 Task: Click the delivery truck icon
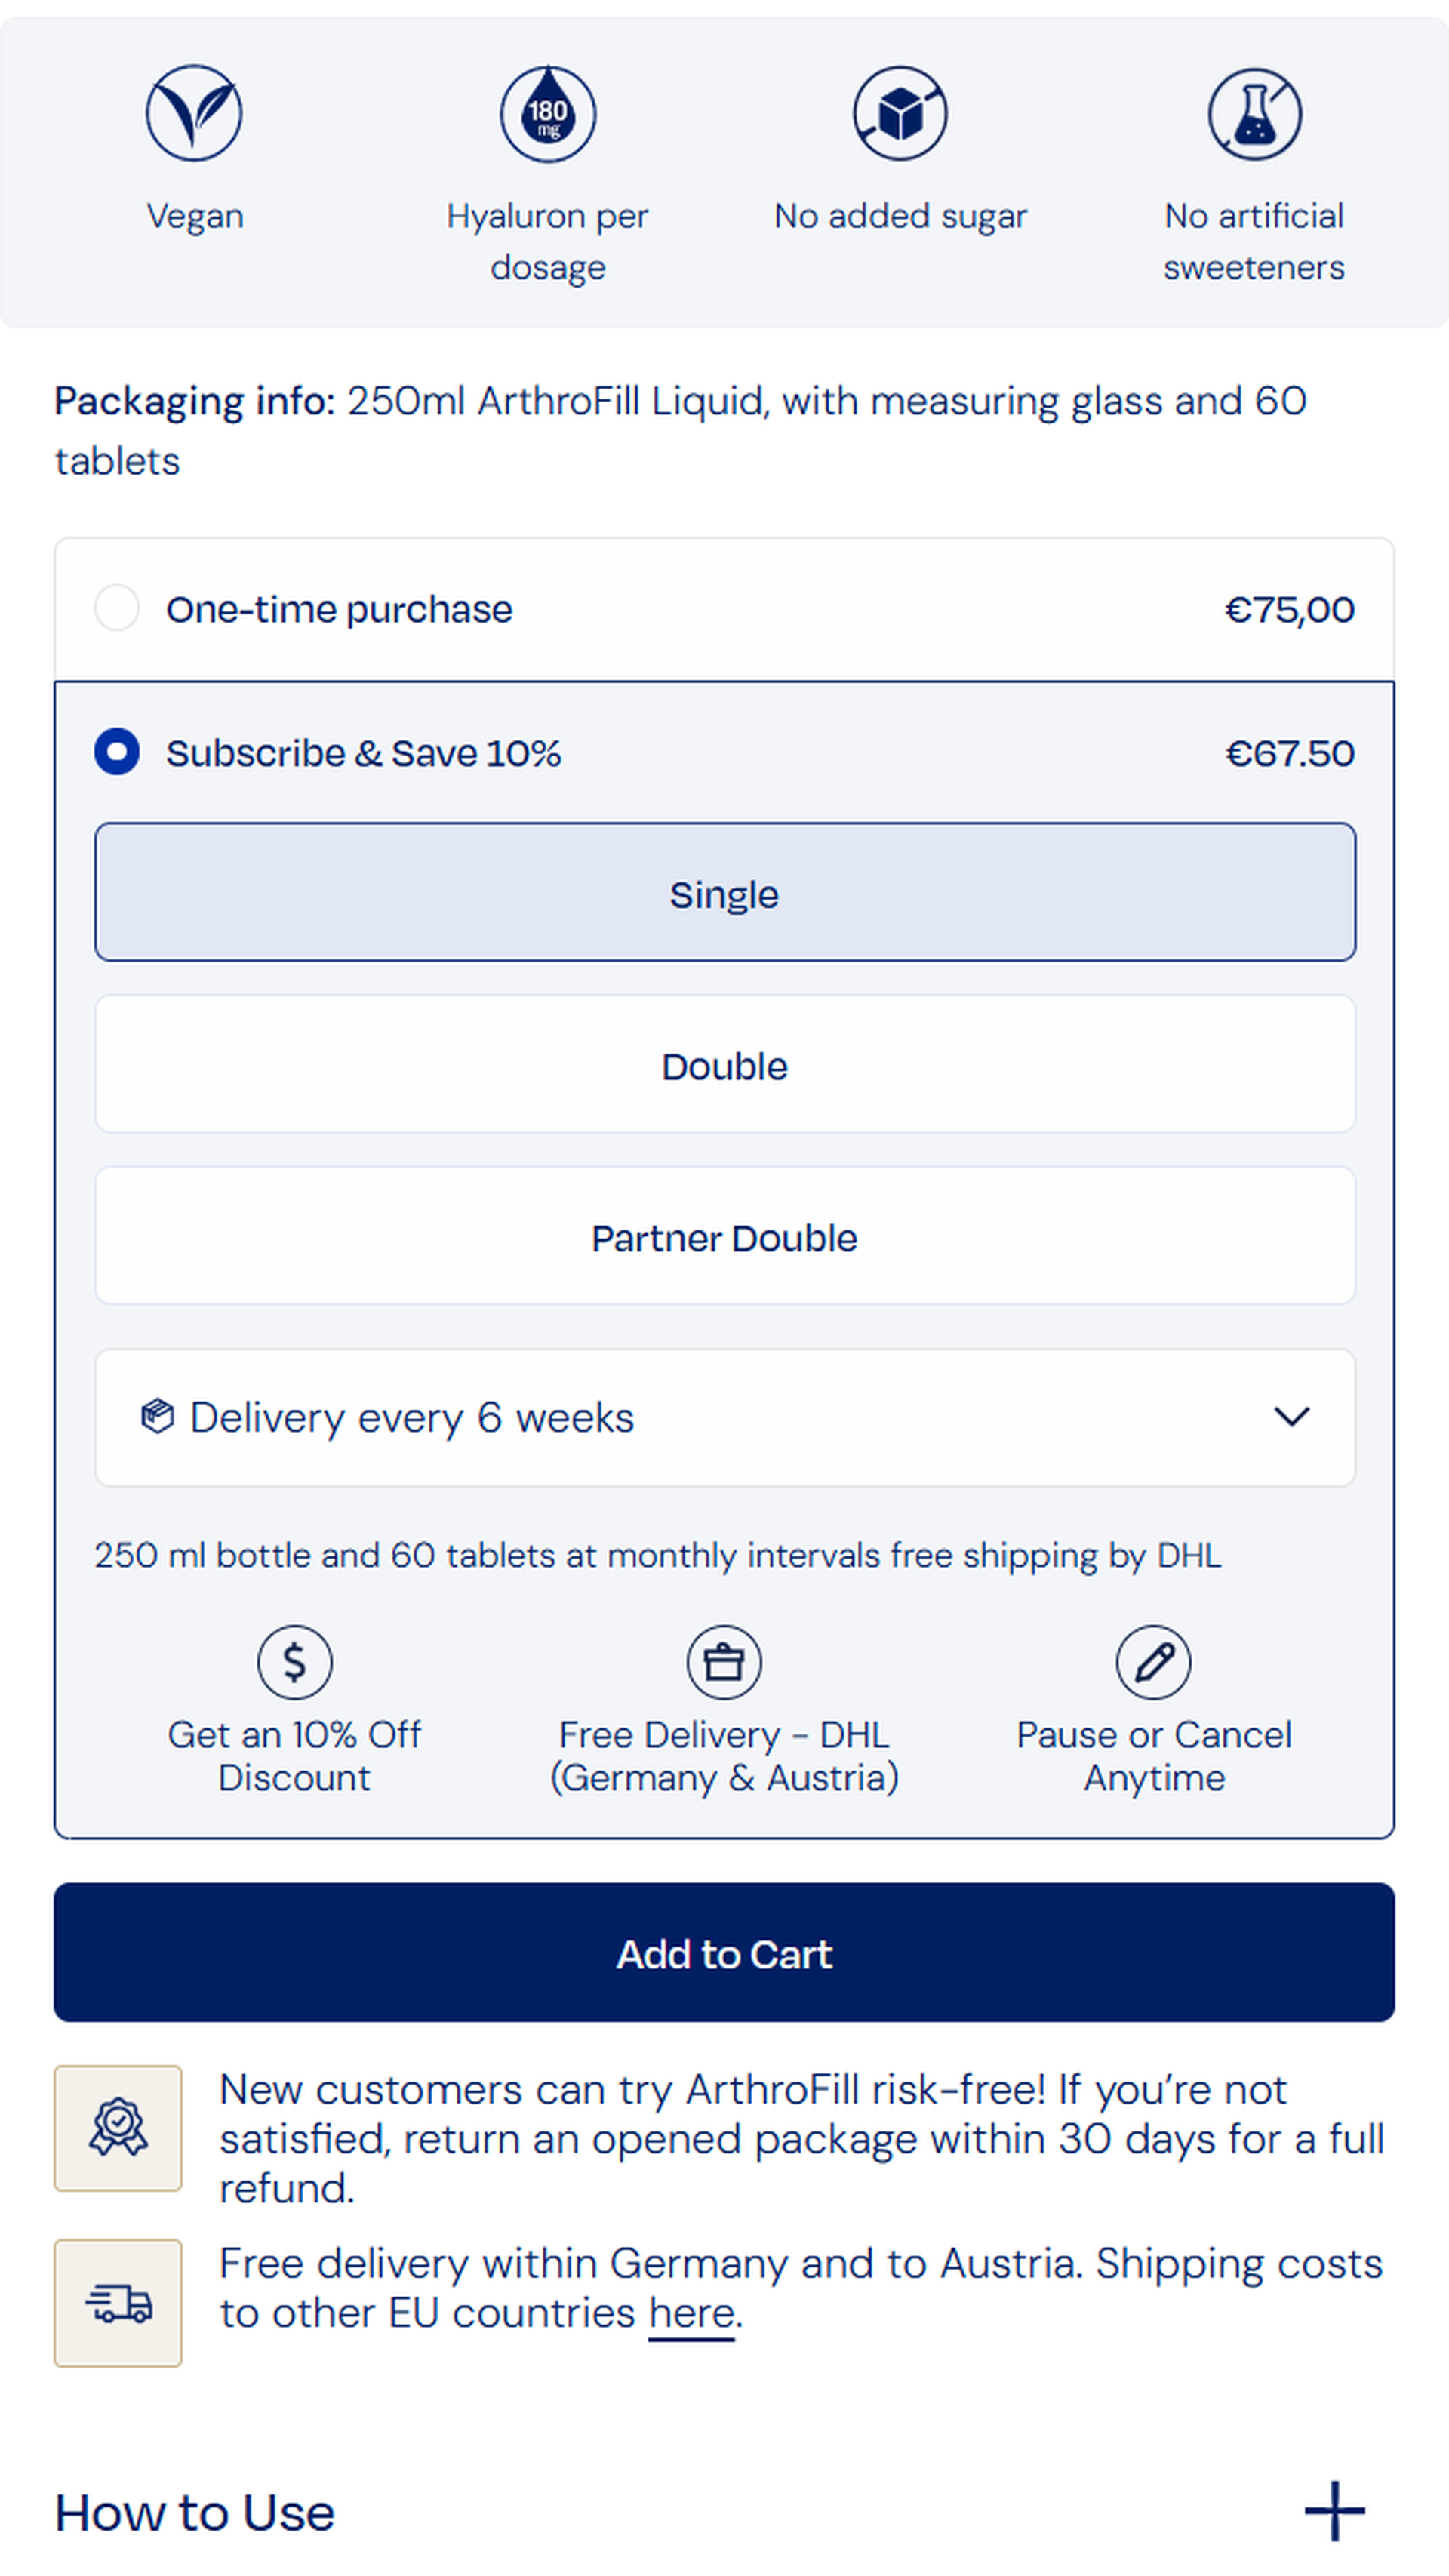tap(118, 2303)
